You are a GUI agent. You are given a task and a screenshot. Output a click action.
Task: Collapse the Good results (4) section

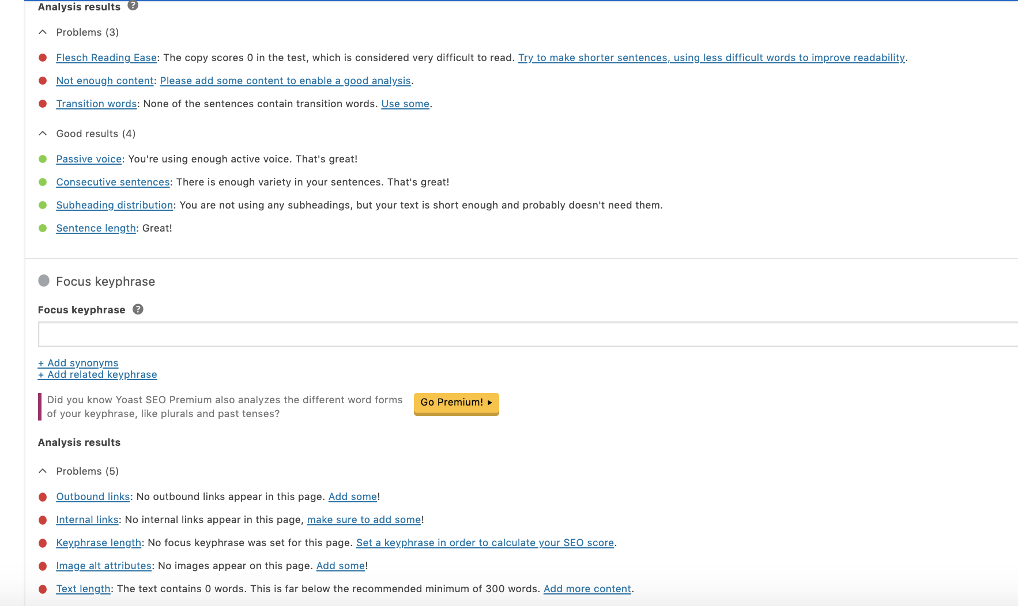[x=43, y=134]
